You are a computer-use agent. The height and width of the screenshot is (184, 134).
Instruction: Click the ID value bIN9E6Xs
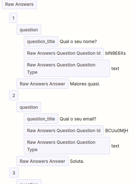[115, 53]
